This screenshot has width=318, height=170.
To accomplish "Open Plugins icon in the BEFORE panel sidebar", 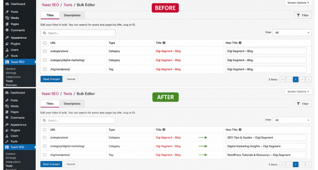I will click(7, 43).
